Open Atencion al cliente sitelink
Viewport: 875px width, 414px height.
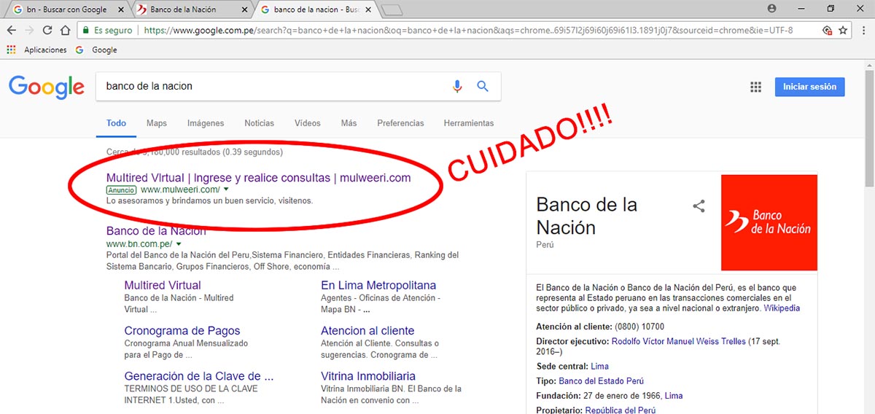[x=367, y=331]
